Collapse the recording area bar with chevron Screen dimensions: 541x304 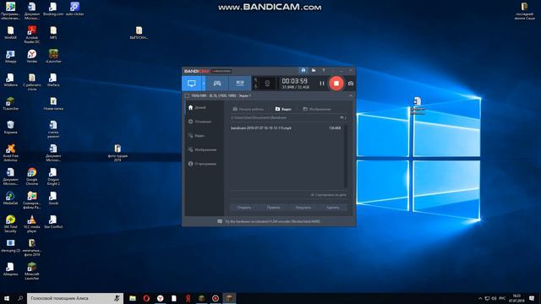(x=351, y=95)
